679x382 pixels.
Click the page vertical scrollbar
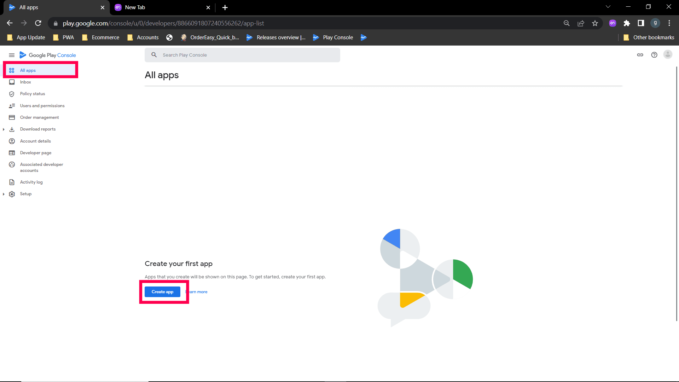[677, 194]
